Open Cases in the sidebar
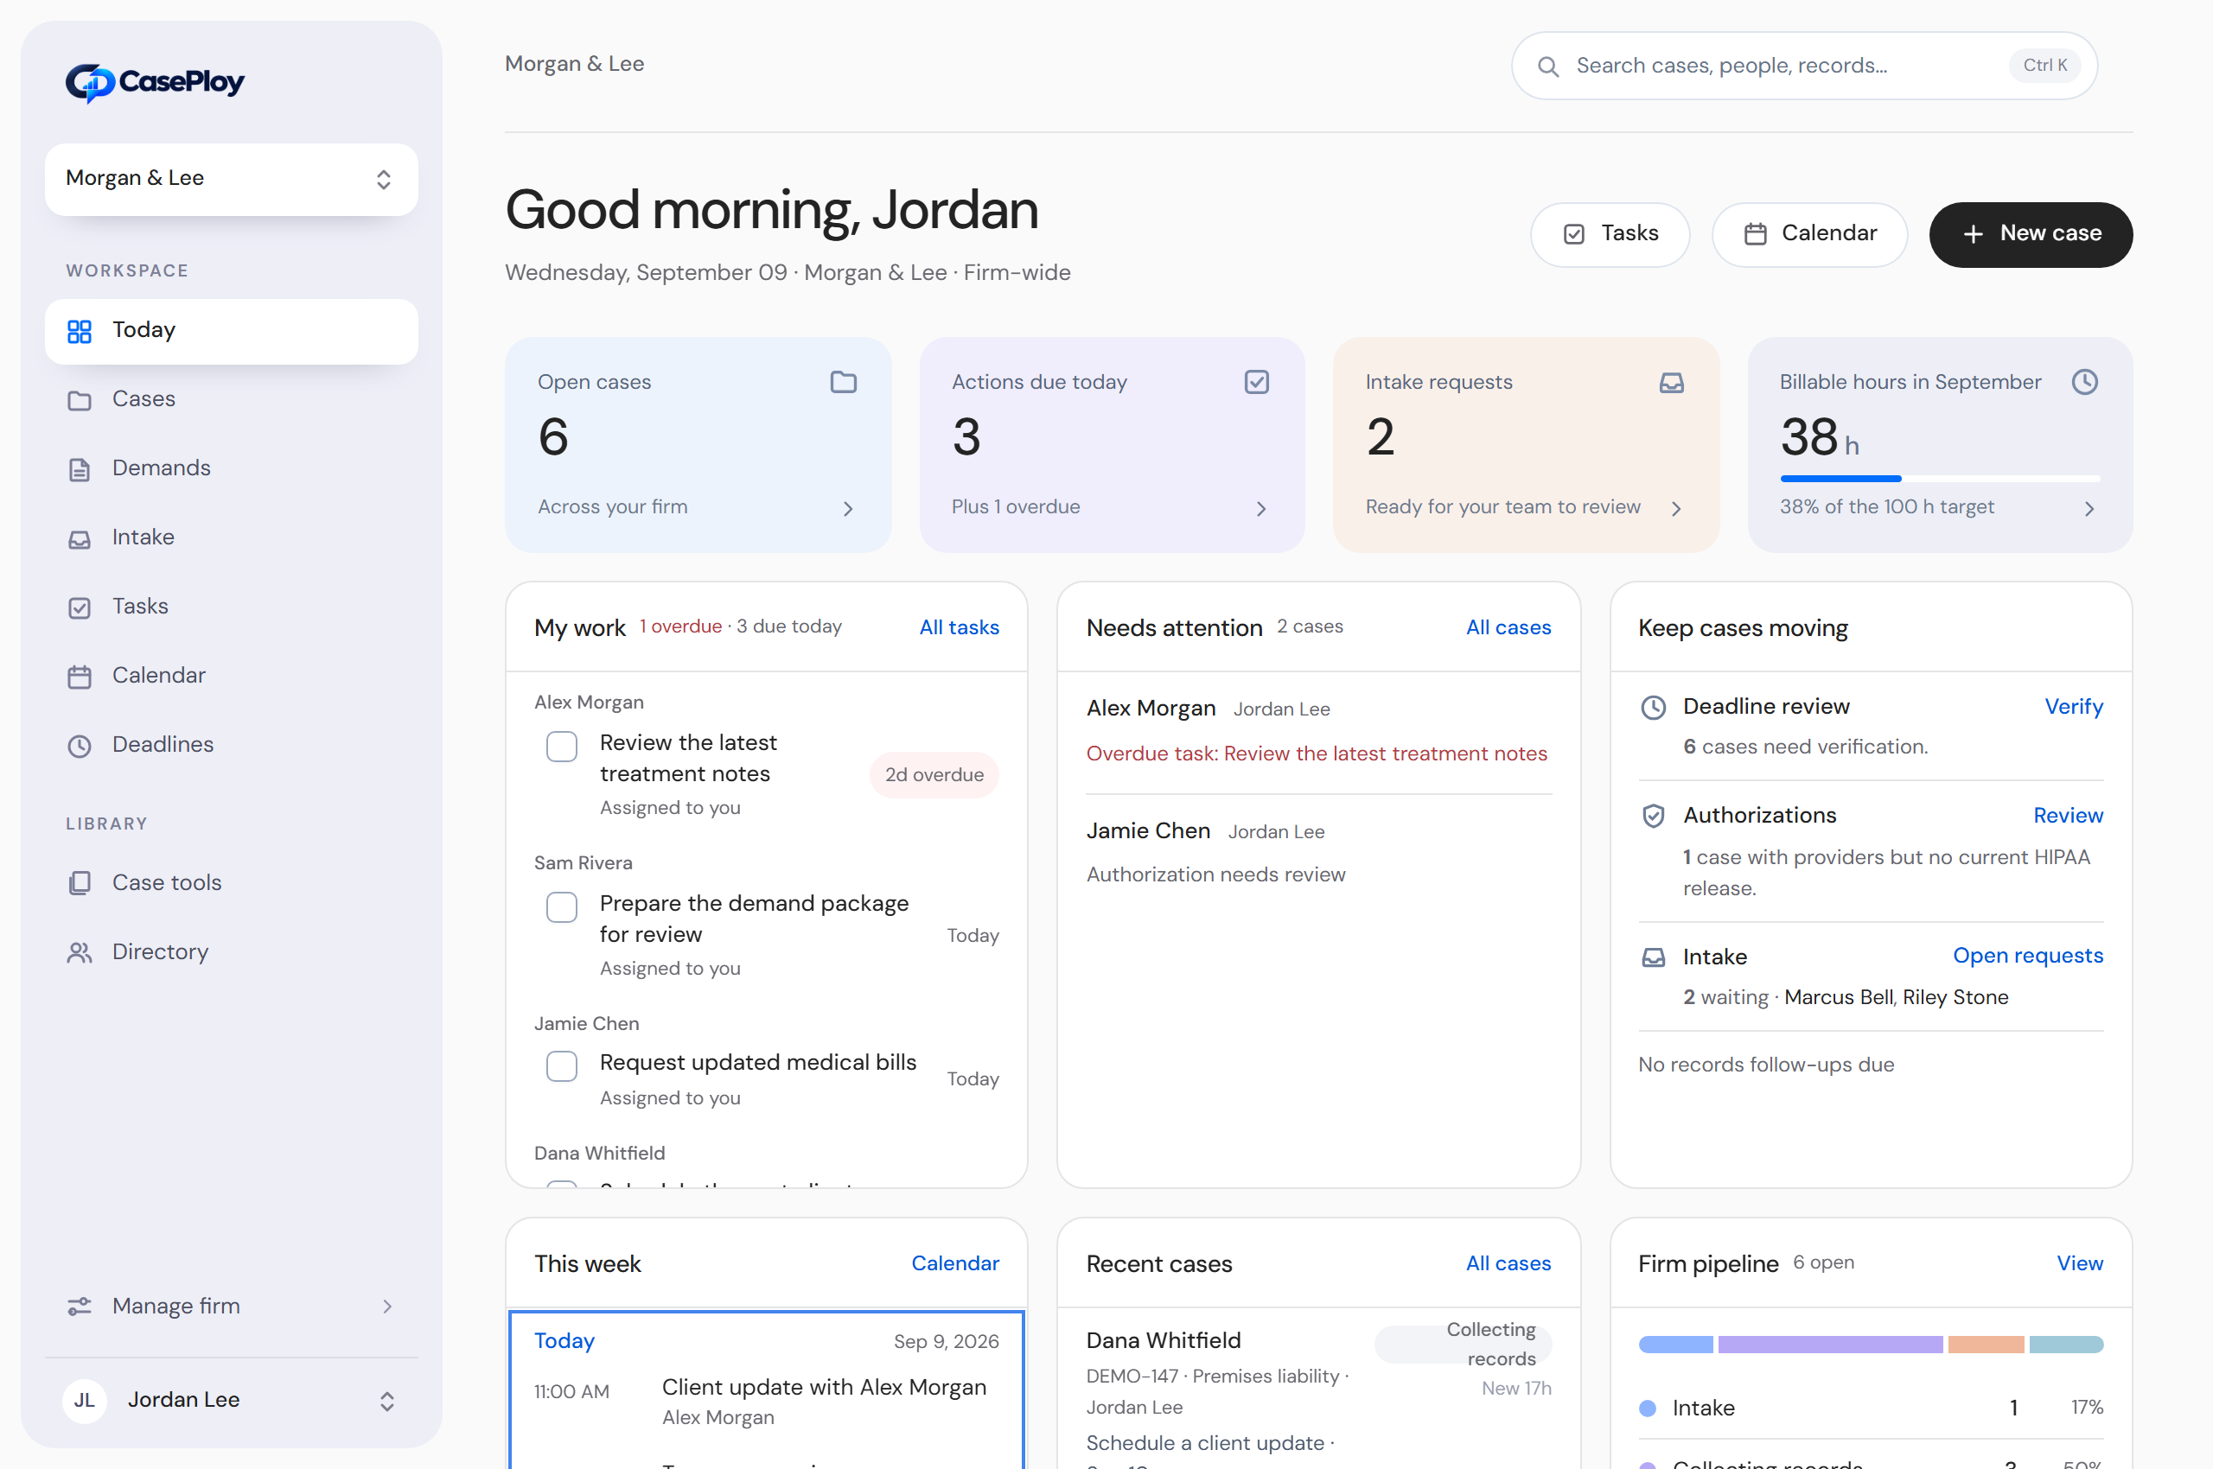Viewport: 2213px width, 1469px height. (232, 400)
